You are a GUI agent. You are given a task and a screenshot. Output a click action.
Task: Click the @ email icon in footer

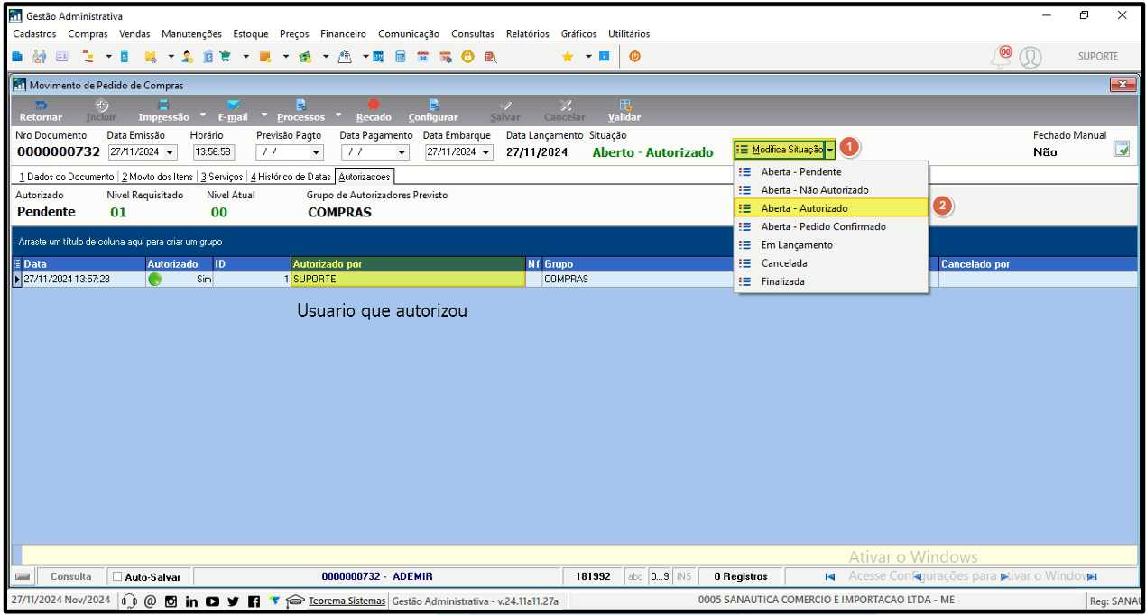click(150, 601)
